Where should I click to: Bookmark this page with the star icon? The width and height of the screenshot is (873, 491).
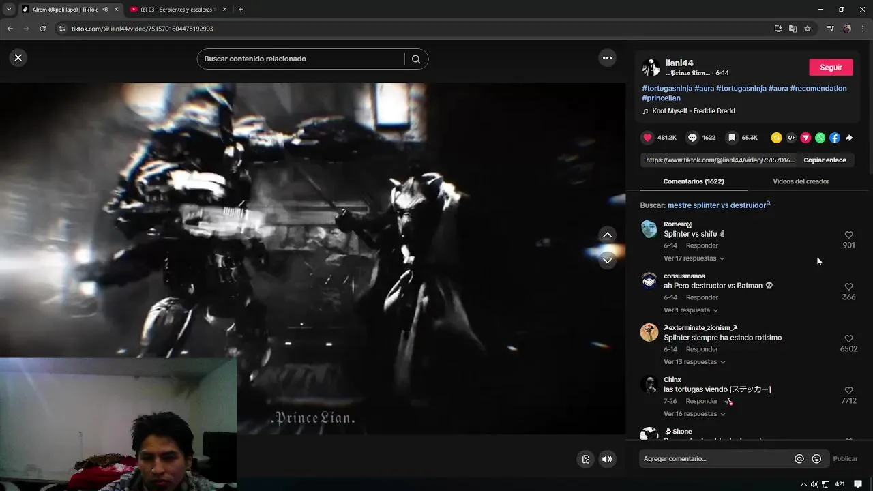point(808,29)
